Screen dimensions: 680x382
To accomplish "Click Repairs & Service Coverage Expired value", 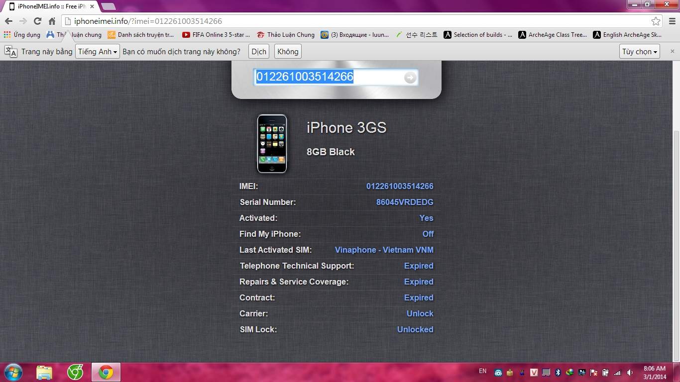I will click(x=419, y=282).
